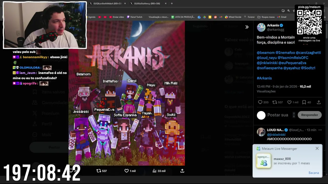This screenshot has width=328, height=184.
Task: Click the yellow Keep bookmark icon
Action: 210,17
